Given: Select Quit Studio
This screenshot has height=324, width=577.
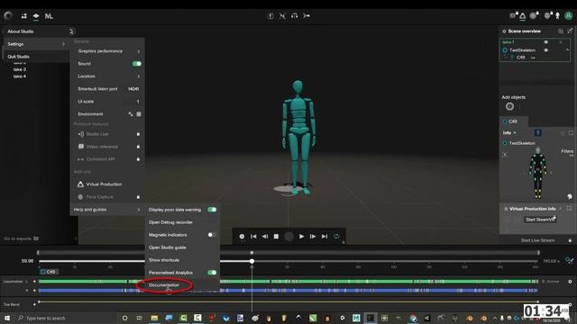Looking at the screenshot, I should (x=18, y=57).
